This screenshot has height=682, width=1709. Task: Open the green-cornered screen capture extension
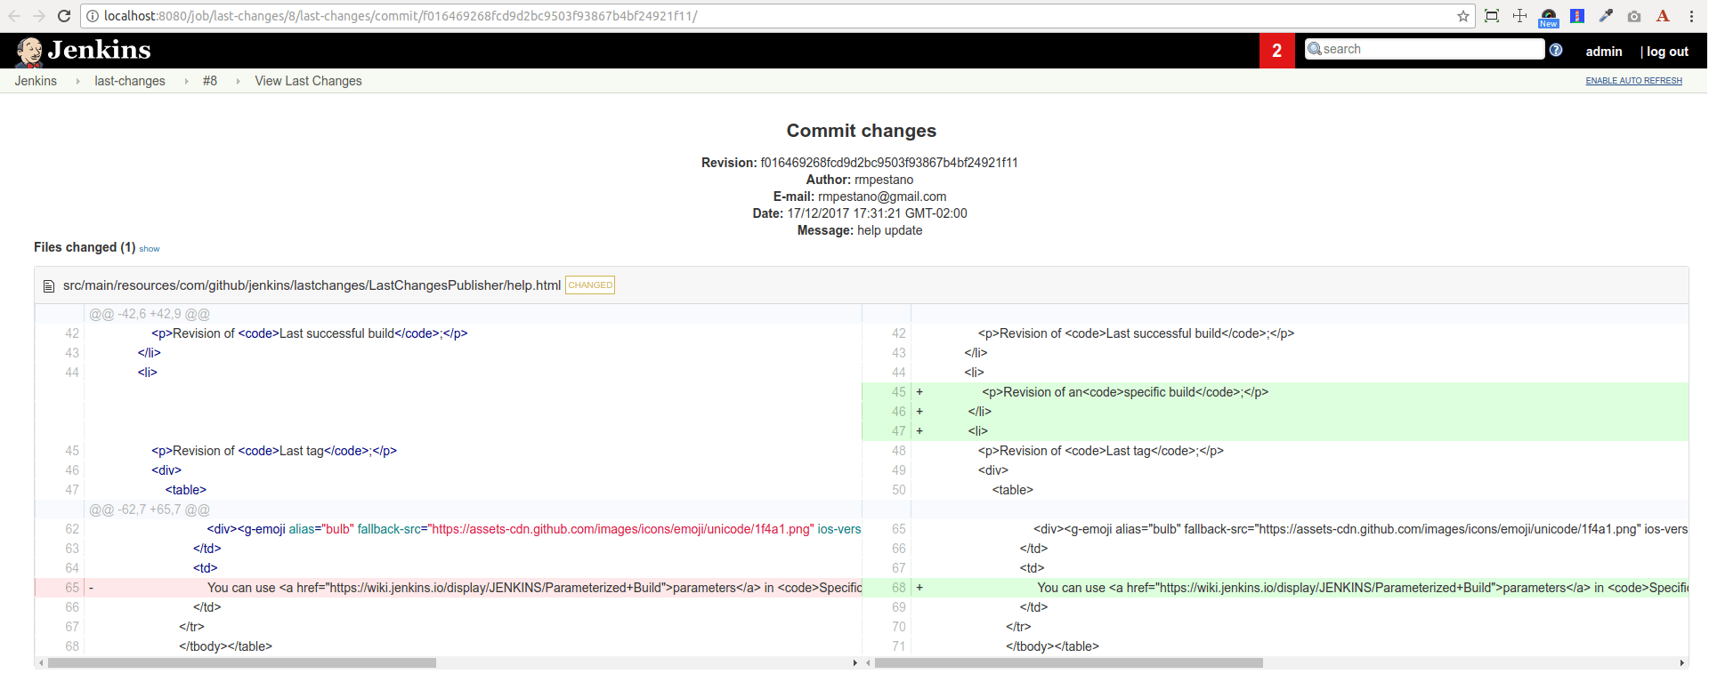tap(1492, 16)
